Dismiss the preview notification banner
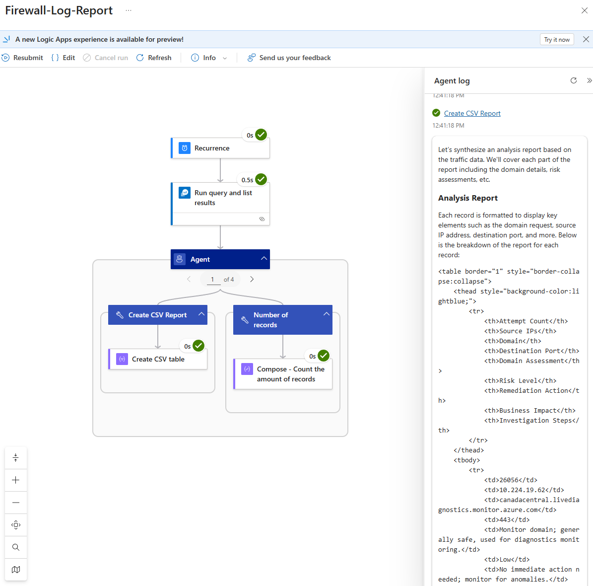This screenshot has width=593, height=586. click(586, 39)
